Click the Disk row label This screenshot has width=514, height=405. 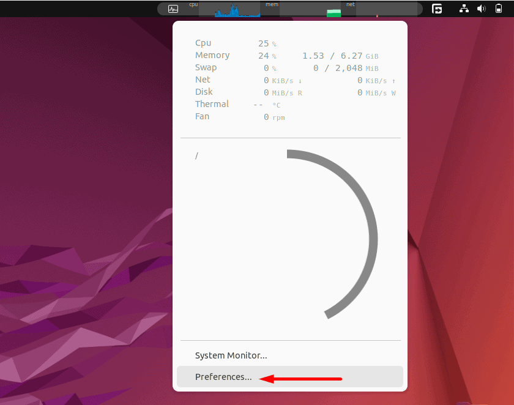pyautogui.click(x=204, y=92)
